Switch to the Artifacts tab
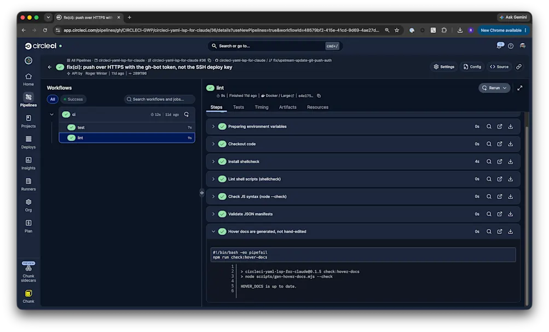 point(287,107)
